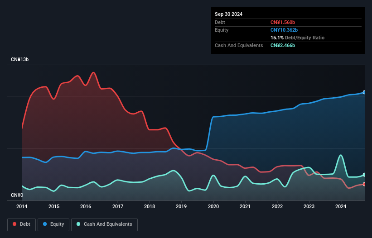The width and height of the screenshot is (372, 238).
Task: Click the 2017 axis label
Action: [x=118, y=206]
